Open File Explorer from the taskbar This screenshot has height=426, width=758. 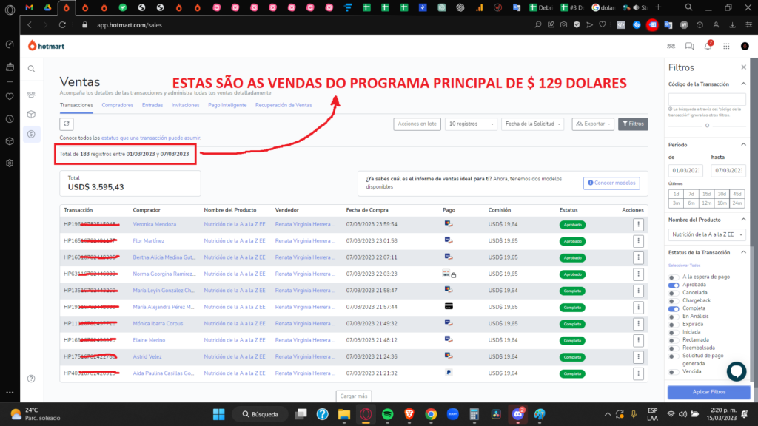coord(343,414)
